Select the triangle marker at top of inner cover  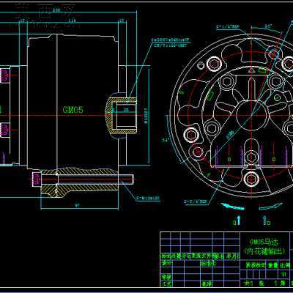251,71
